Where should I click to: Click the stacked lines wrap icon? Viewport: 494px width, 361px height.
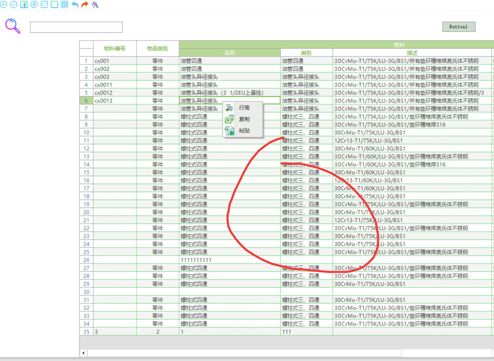pos(65,5)
